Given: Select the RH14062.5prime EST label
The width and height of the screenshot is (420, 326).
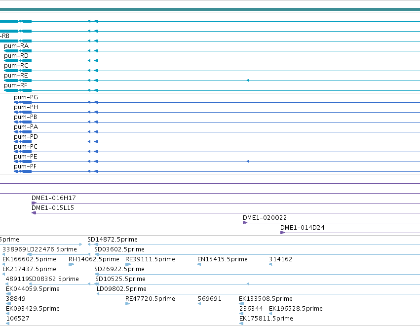Looking at the screenshot, I should click(94, 259).
